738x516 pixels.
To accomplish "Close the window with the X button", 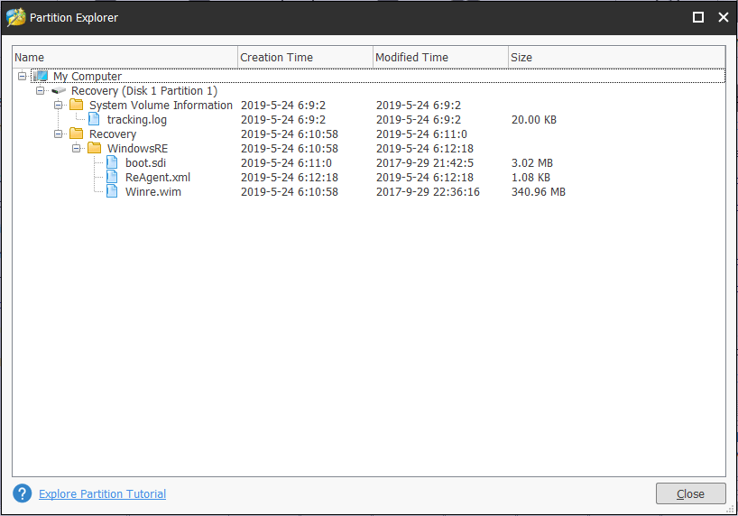I will click(x=724, y=17).
